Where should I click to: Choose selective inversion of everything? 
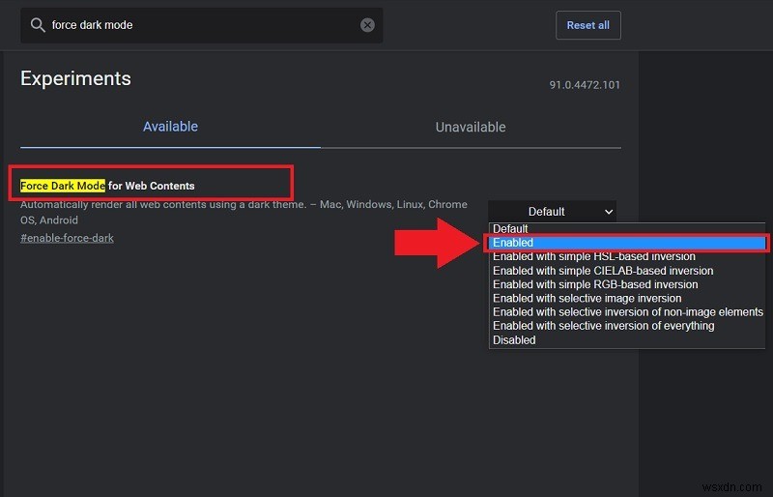click(603, 326)
